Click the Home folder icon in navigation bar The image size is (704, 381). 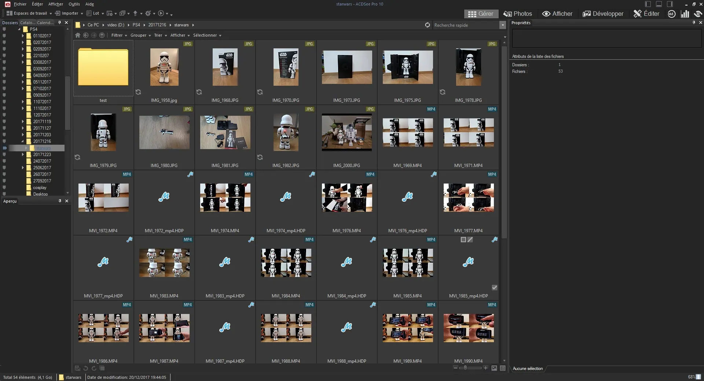coord(78,35)
